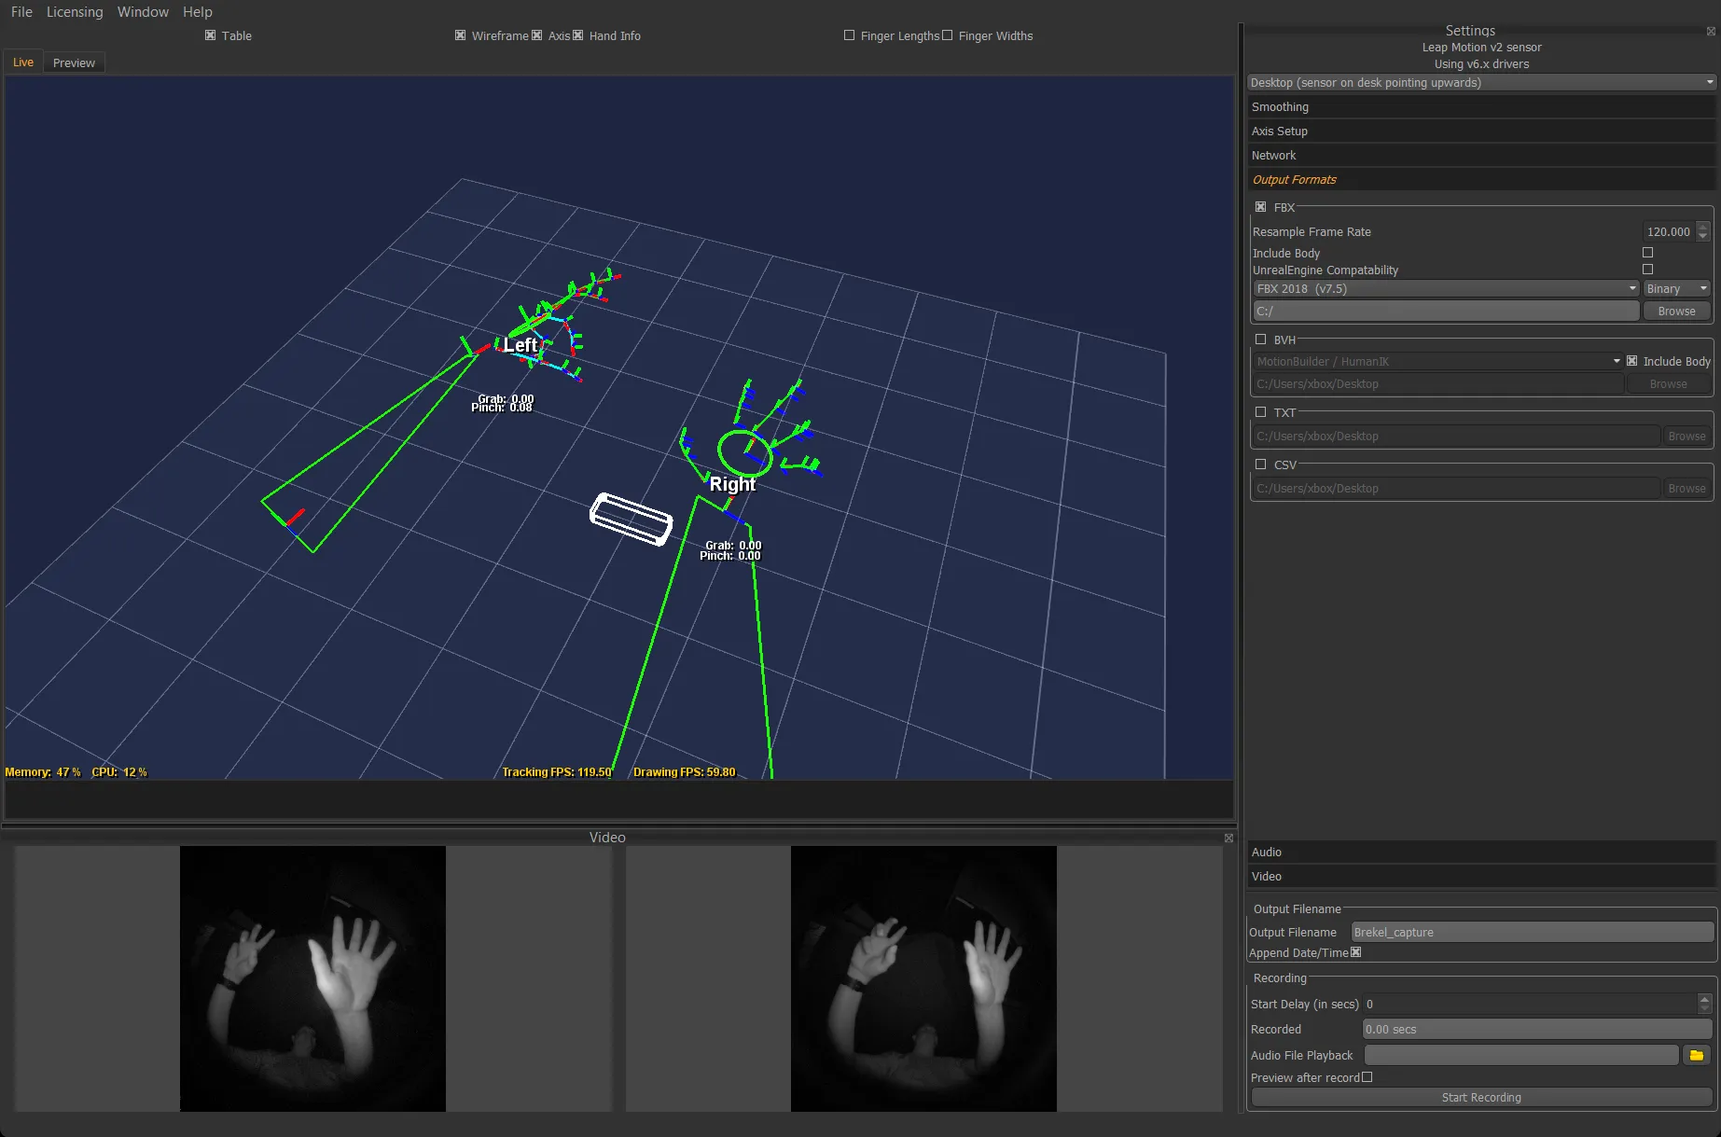Expand the Axis Setup section
1721x1137 pixels.
[x=1481, y=132]
